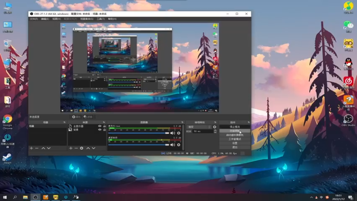357x201 pixels.
Task: Remove the selected scene with the minus icon
Action: (37, 148)
